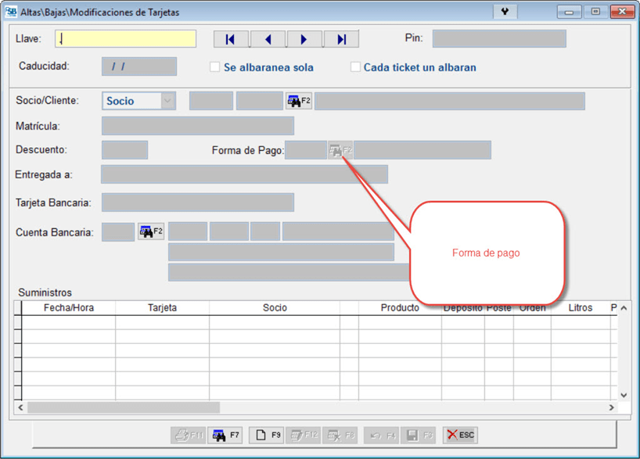
Task: Click the Tarjeta column header
Action: point(162,308)
